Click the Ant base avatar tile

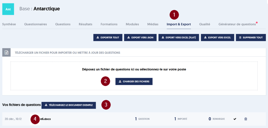pos(8,9)
